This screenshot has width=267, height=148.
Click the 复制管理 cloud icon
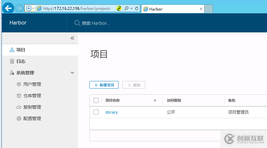tap(19, 107)
